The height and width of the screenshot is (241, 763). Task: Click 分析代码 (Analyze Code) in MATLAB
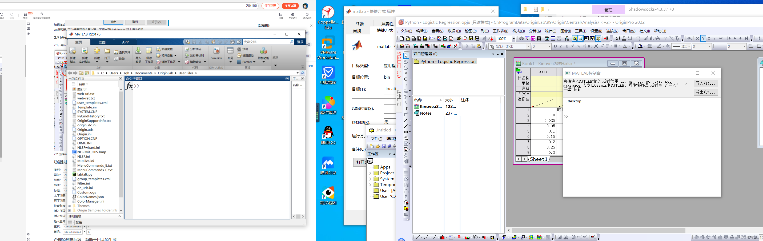[193, 49]
